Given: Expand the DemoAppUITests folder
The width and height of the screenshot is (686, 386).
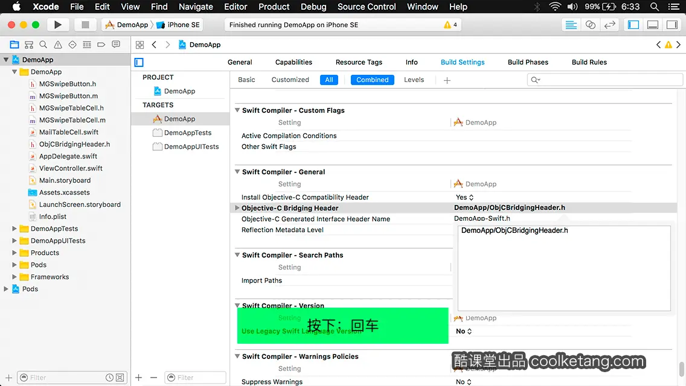Looking at the screenshot, I should pos(14,241).
